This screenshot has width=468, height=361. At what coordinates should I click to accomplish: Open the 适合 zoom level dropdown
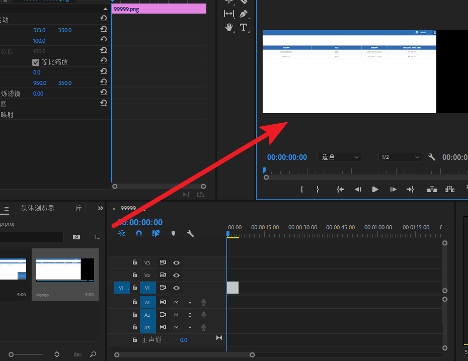pos(340,157)
